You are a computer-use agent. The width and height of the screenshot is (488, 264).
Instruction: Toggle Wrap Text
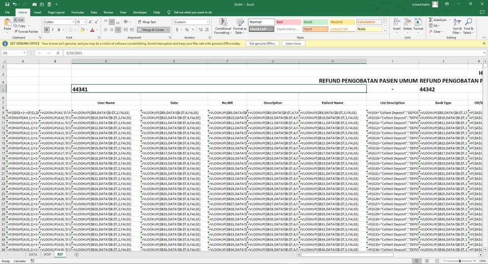pyautogui.click(x=147, y=22)
